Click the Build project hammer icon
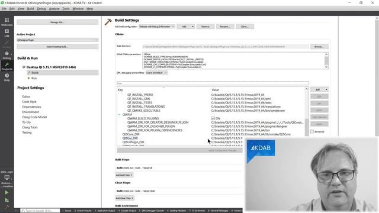This screenshot has width=379, height=213. (7, 207)
